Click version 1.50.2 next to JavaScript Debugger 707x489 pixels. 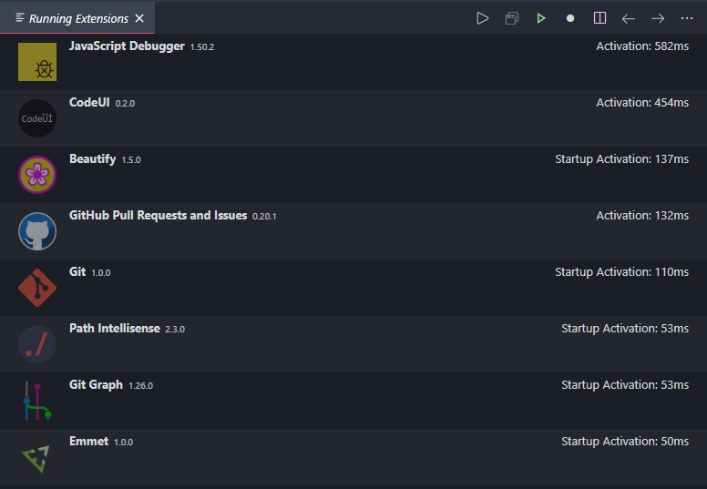pos(202,46)
